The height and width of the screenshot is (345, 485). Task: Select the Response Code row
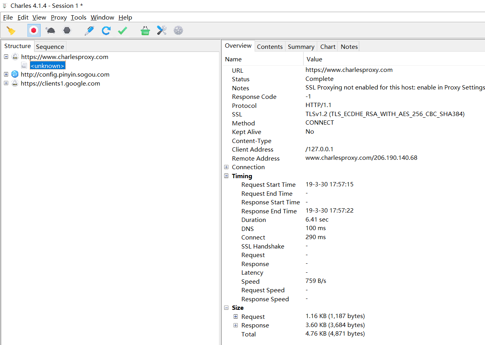tap(254, 97)
